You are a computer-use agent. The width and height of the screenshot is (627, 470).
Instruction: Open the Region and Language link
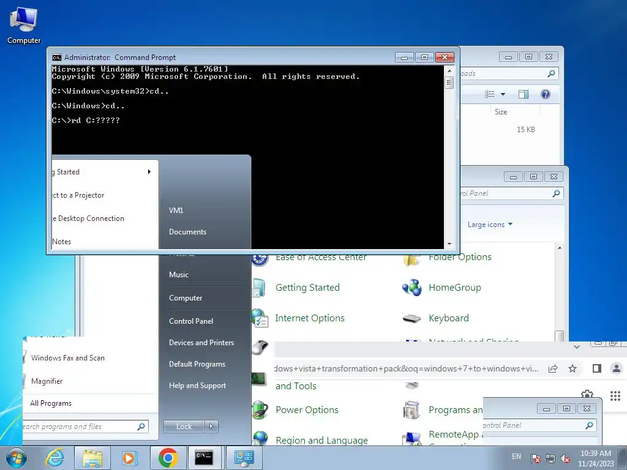click(321, 440)
